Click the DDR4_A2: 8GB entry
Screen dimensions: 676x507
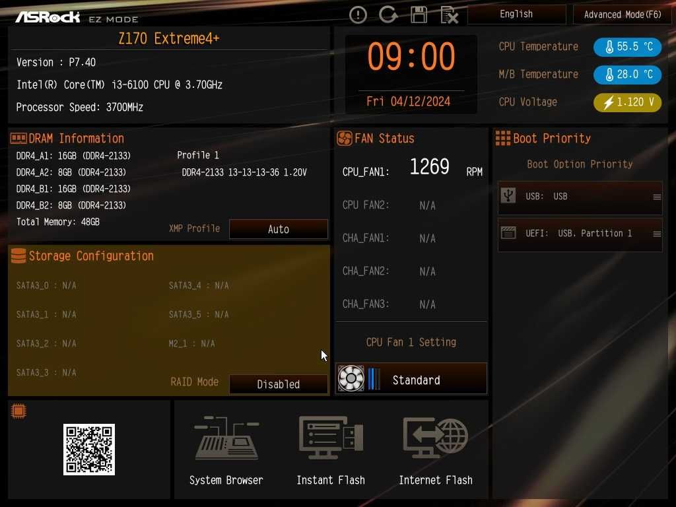click(x=71, y=172)
